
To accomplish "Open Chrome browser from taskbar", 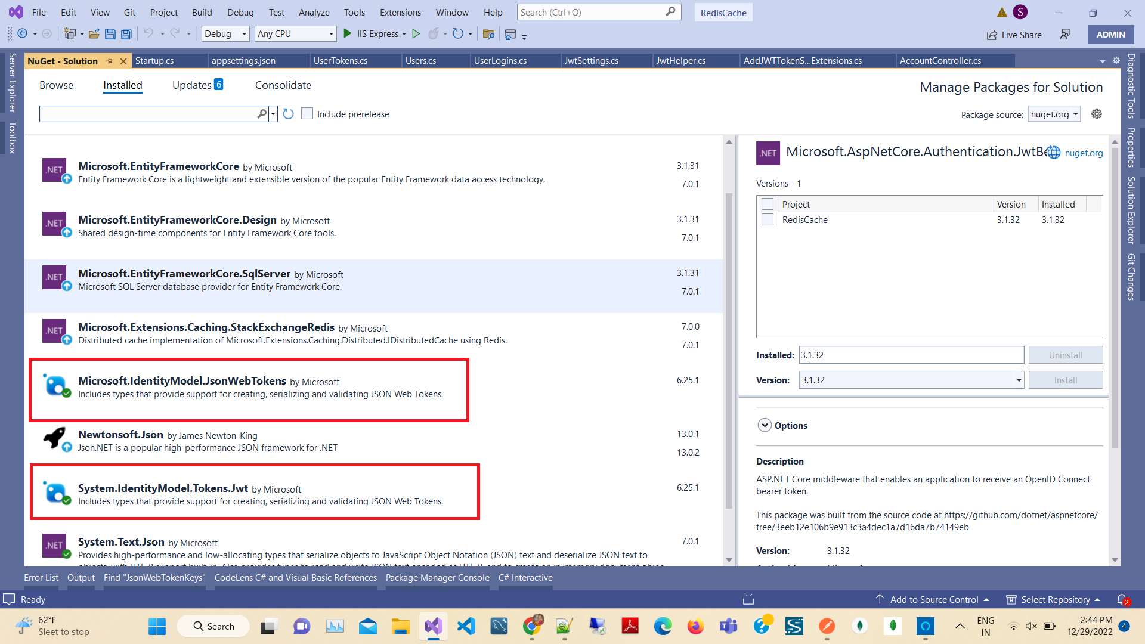I will pyautogui.click(x=531, y=626).
